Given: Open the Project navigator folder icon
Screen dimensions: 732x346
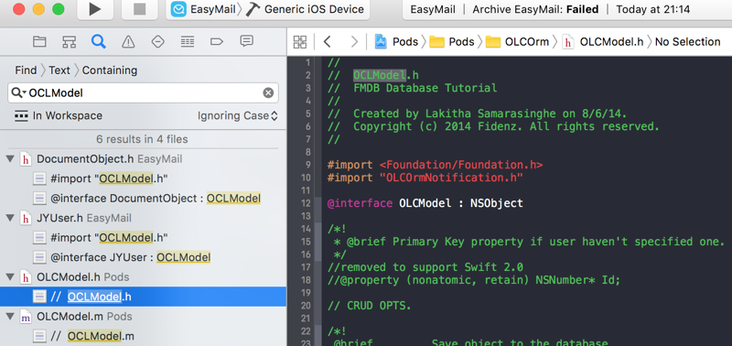Looking at the screenshot, I should pyautogui.click(x=39, y=41).
